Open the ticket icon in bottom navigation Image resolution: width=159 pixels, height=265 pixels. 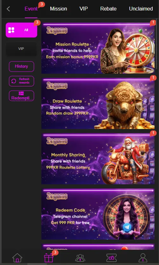tap(112, 258)
